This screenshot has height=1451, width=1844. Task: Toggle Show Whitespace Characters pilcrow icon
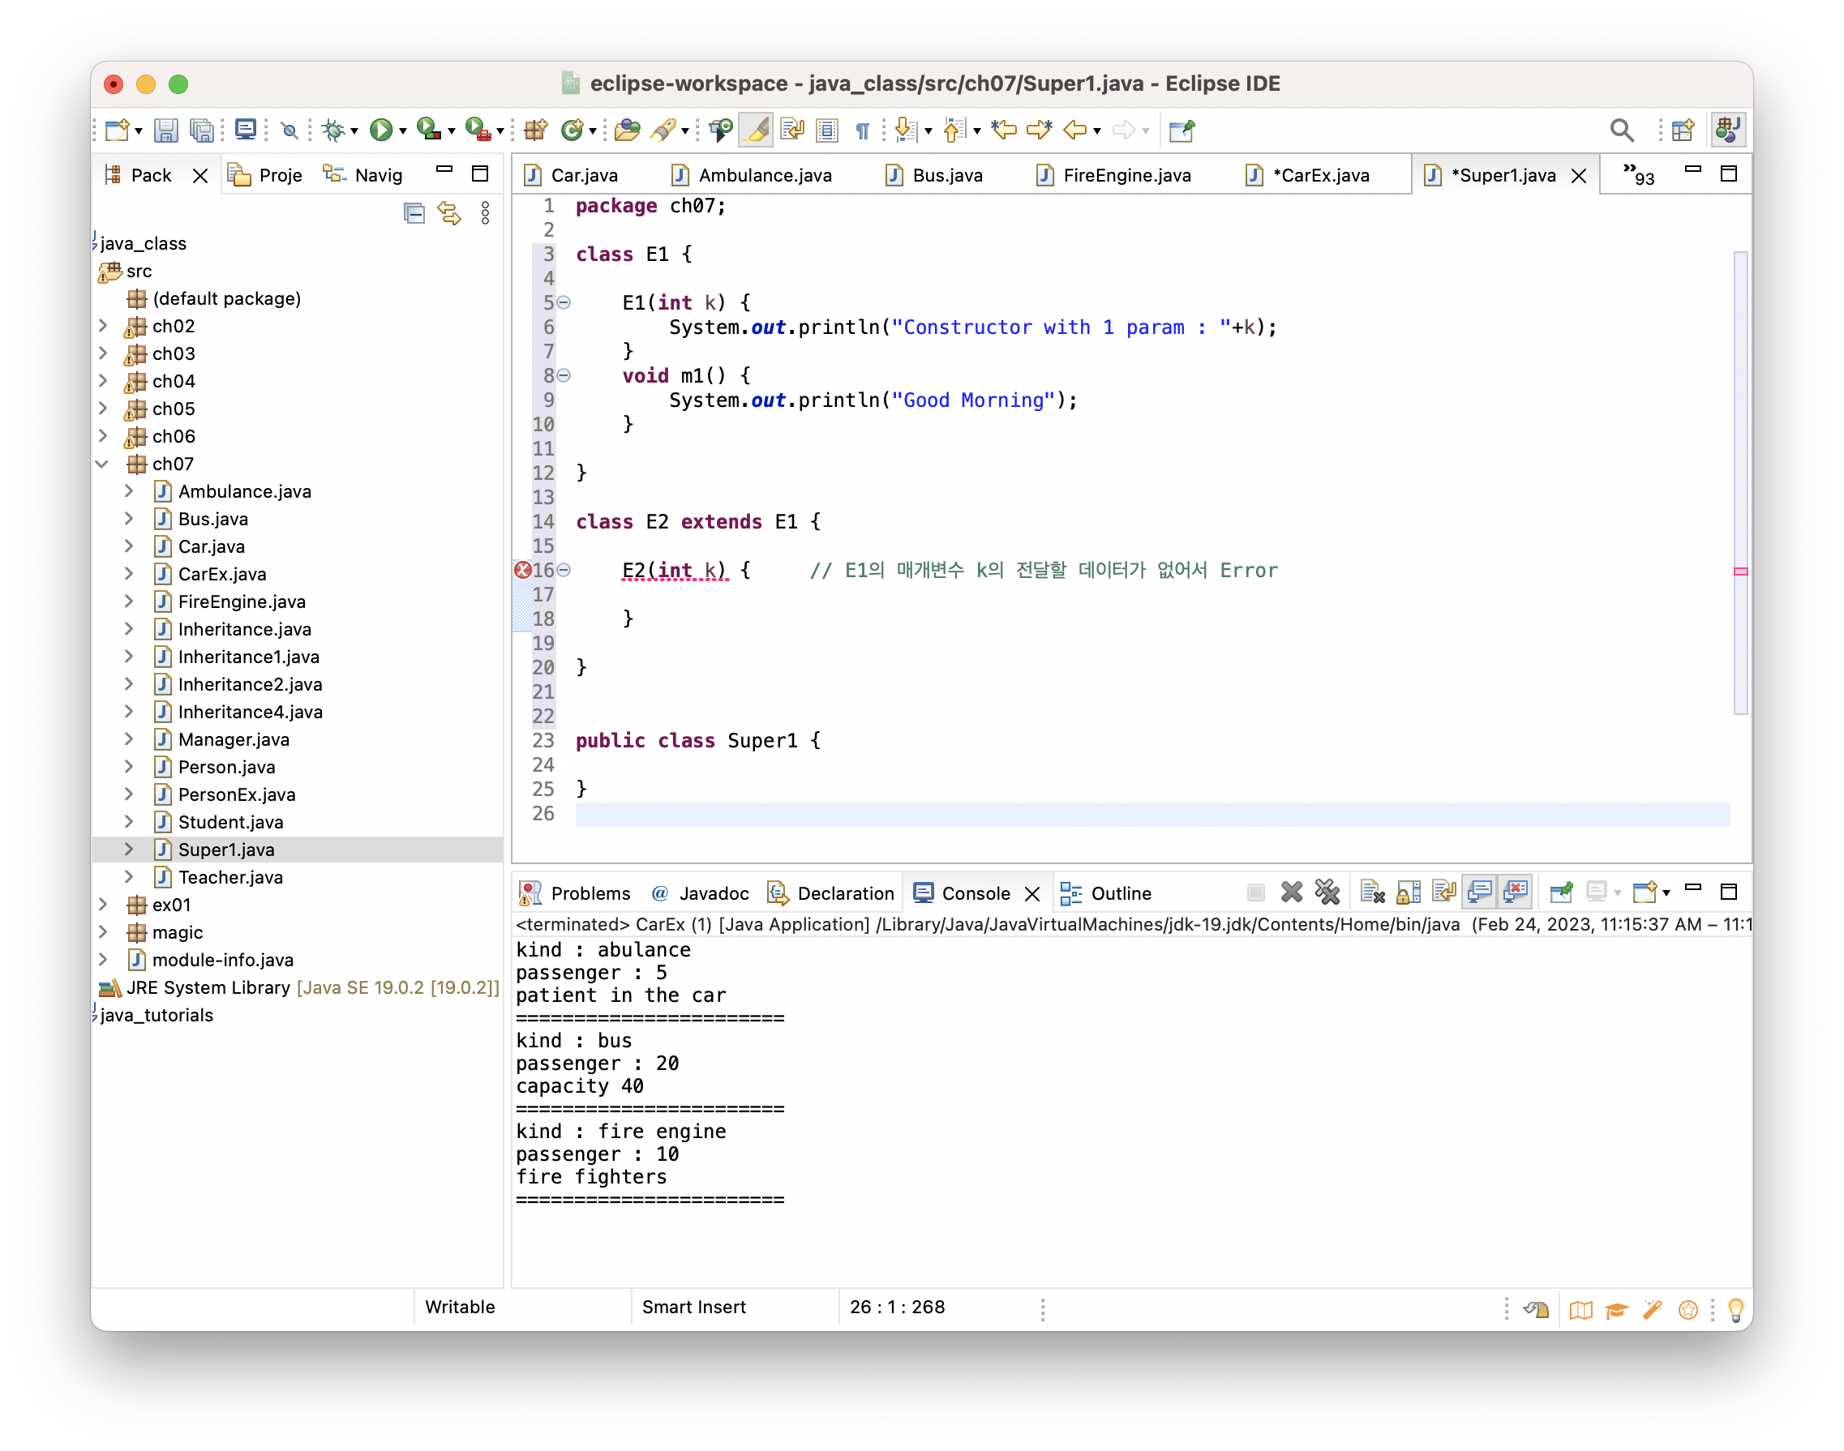pos(863,130)
